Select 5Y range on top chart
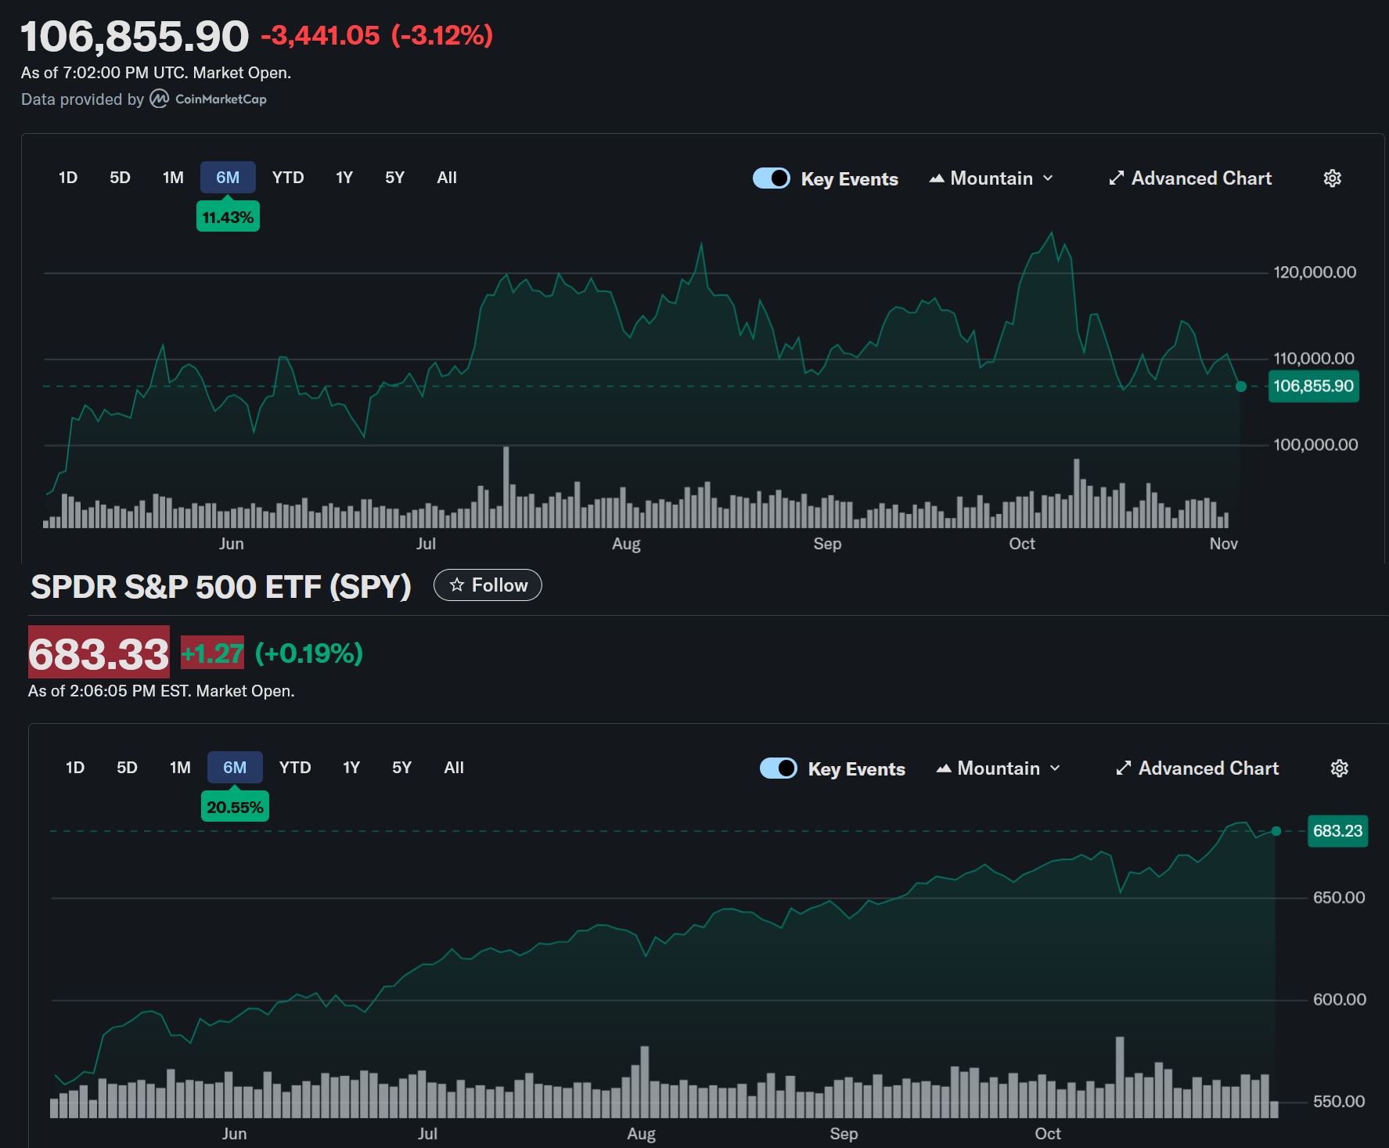 pos(394,178)
